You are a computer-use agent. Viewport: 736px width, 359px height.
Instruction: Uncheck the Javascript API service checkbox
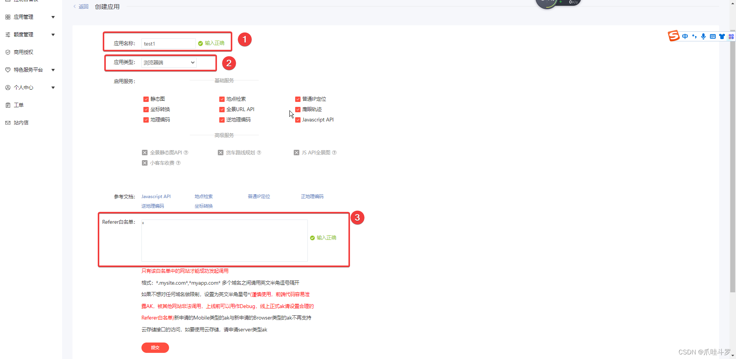point(297,120)
